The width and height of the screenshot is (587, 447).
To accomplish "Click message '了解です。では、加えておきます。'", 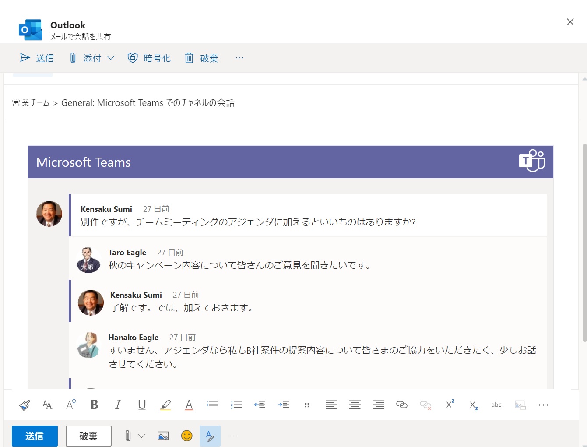I will [x=182, y=308].
